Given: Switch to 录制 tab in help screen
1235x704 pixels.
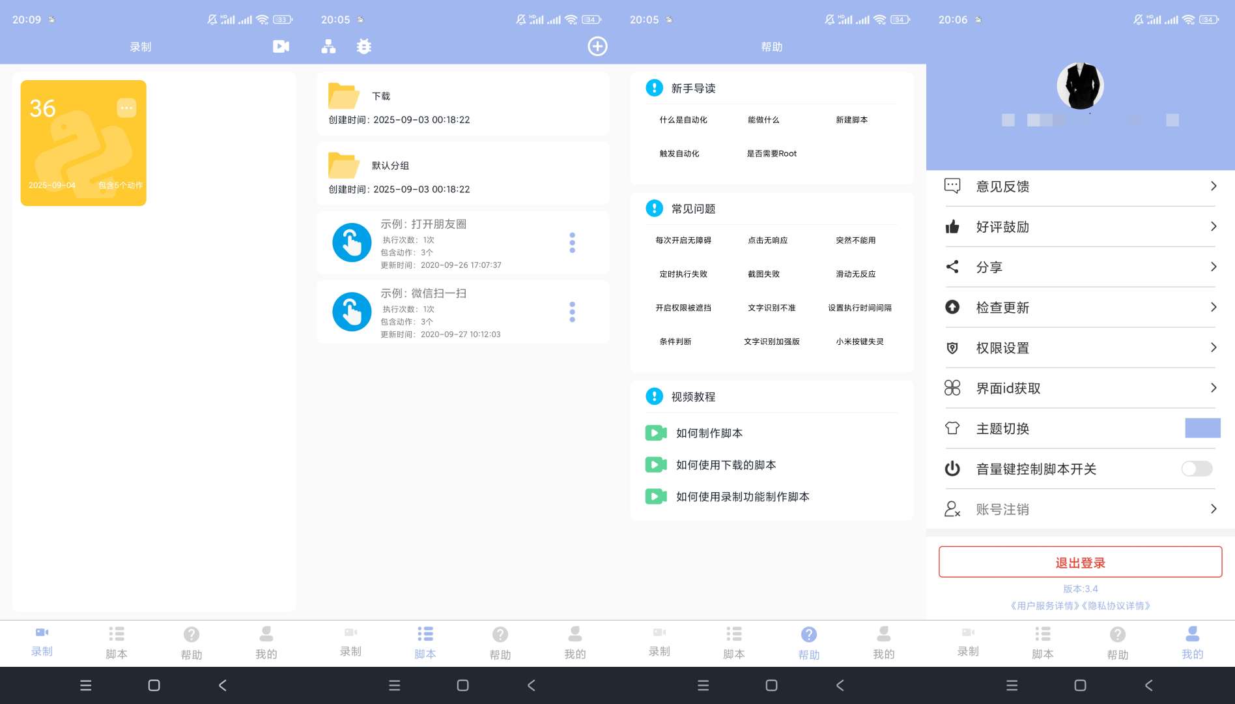Looking at the screenshot, I should [x=659, y=643].
